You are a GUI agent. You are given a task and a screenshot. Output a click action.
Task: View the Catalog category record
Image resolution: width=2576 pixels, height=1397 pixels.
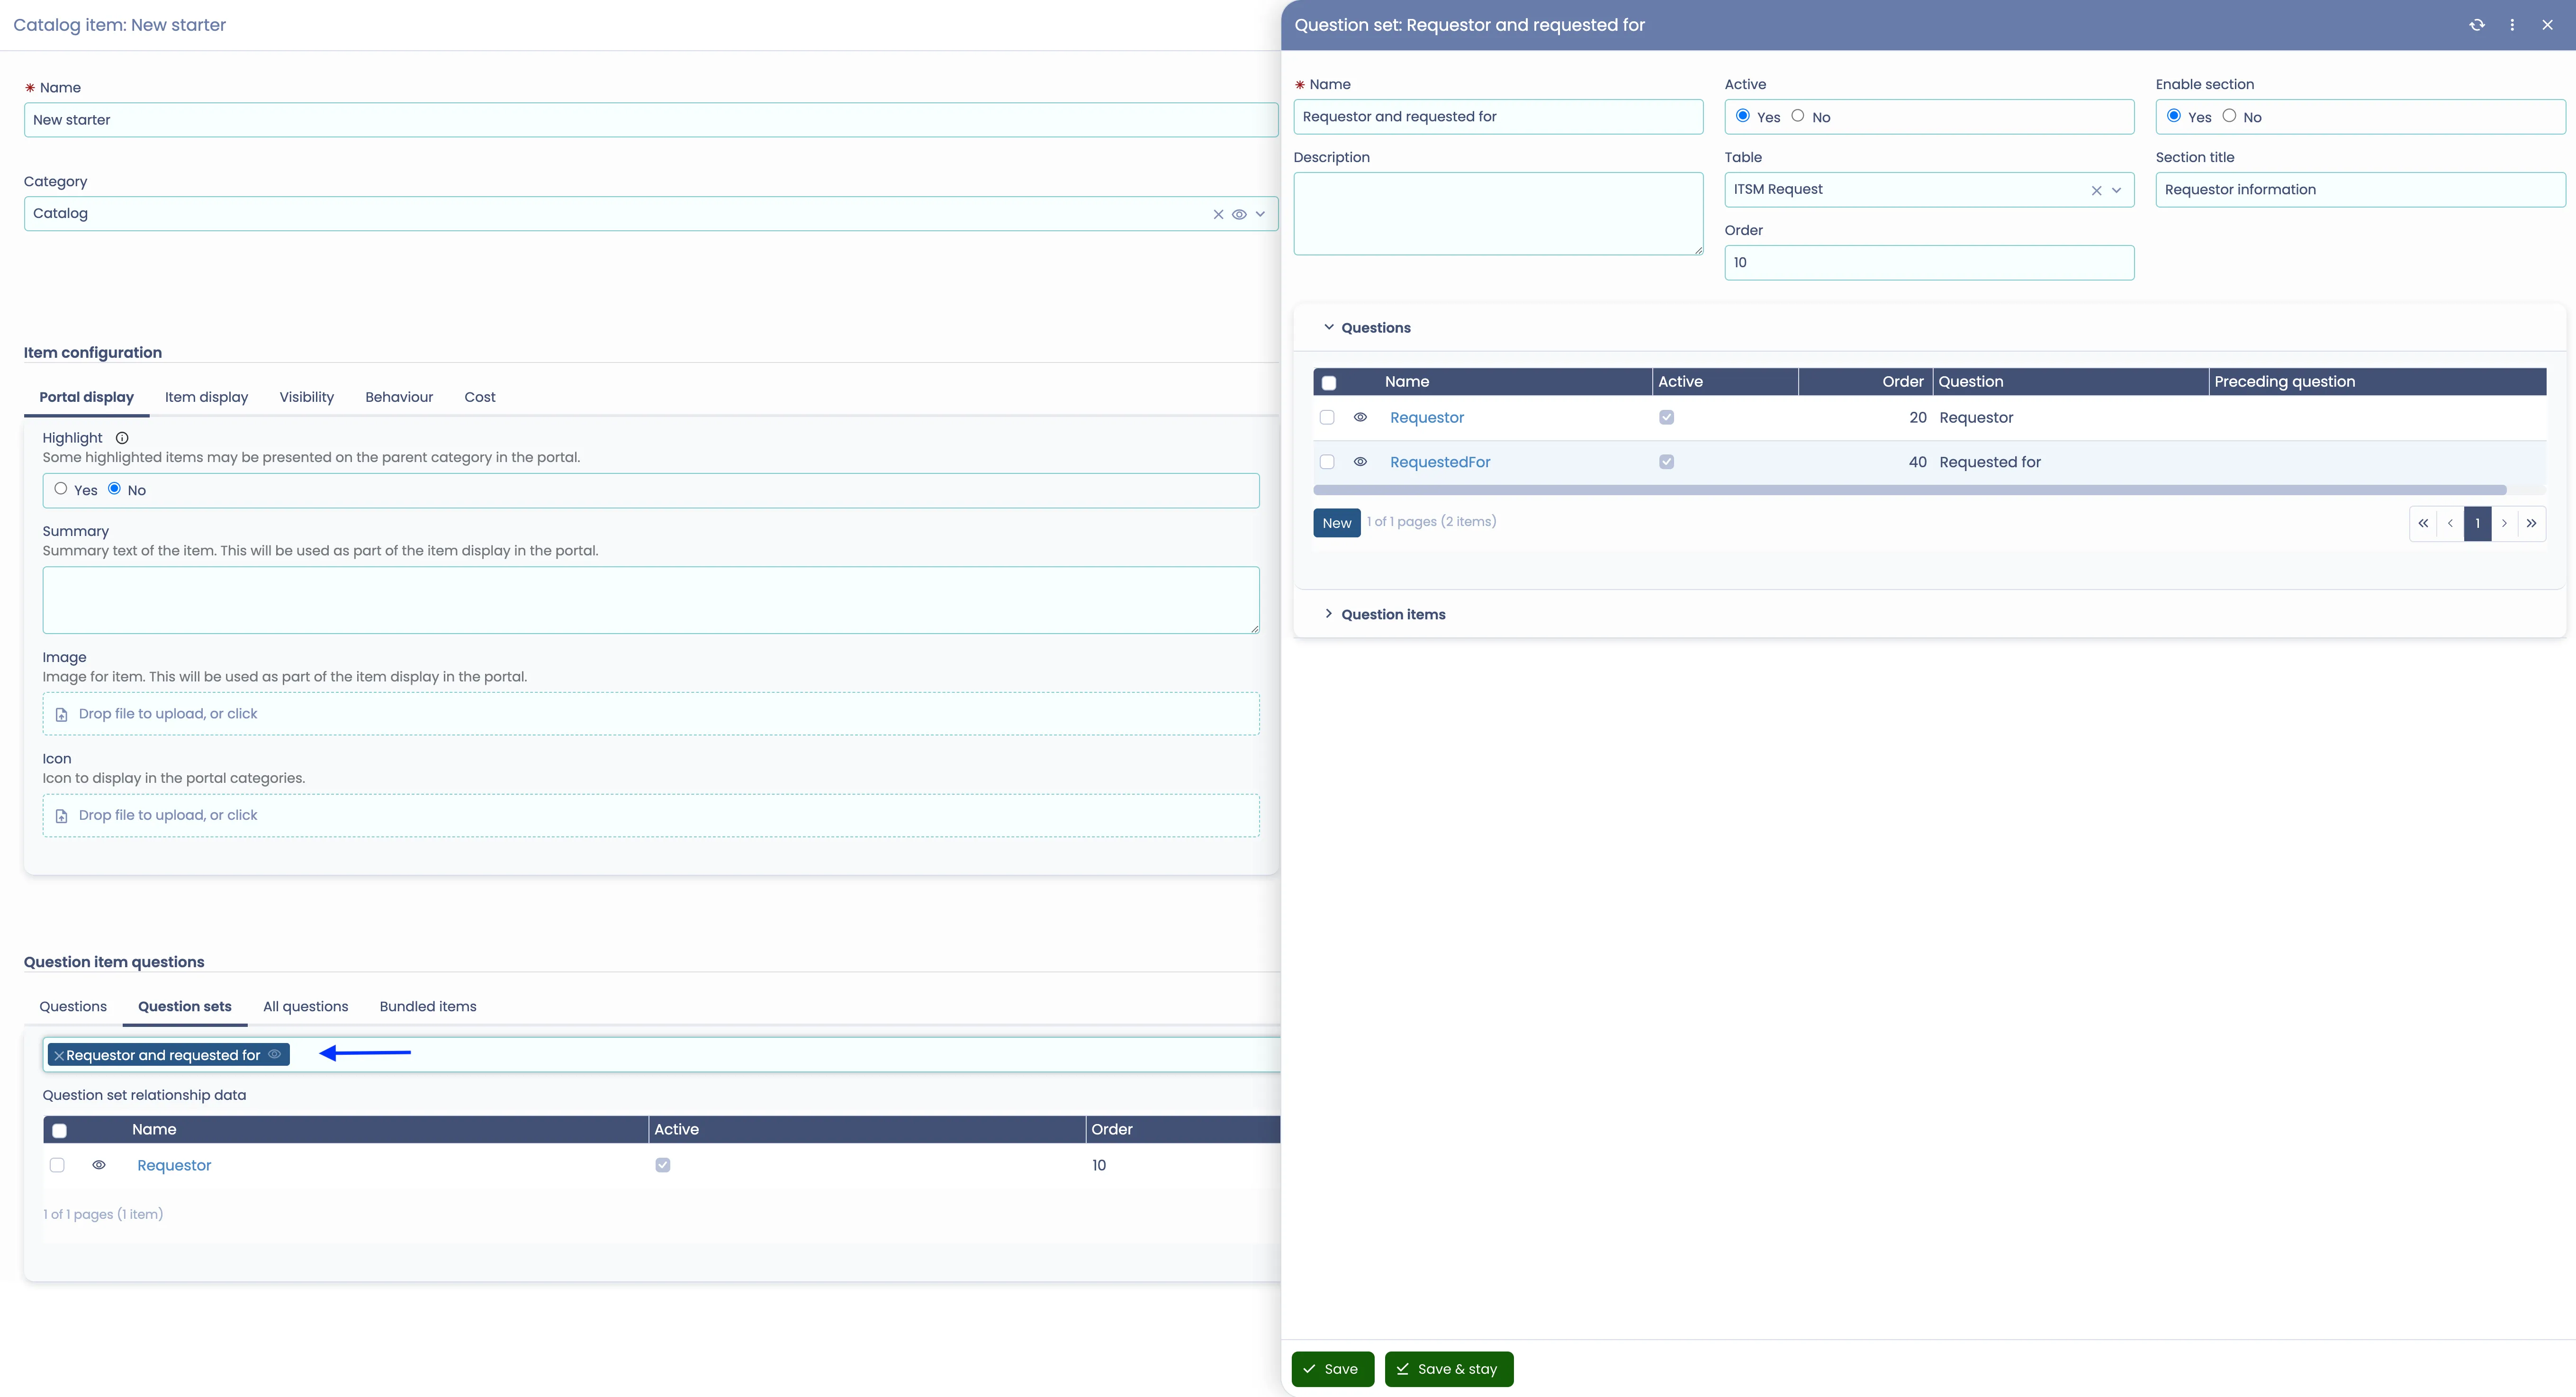pyautogui.click(x=1239, y=214)
